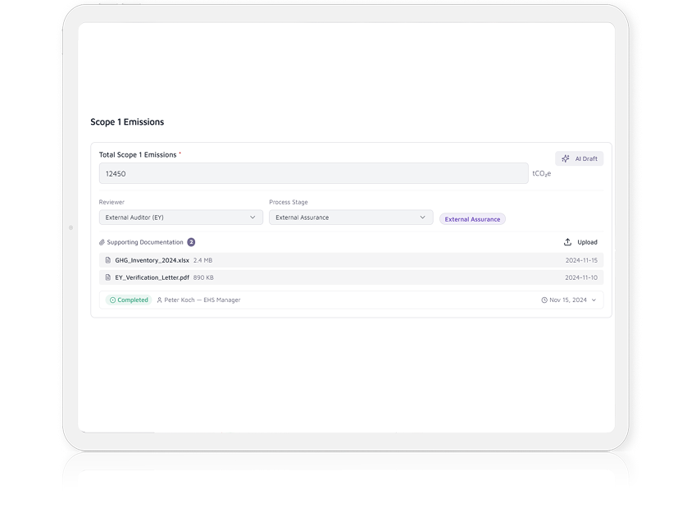Click the Upload button label
696x508 pixels.
pos(587,242)
